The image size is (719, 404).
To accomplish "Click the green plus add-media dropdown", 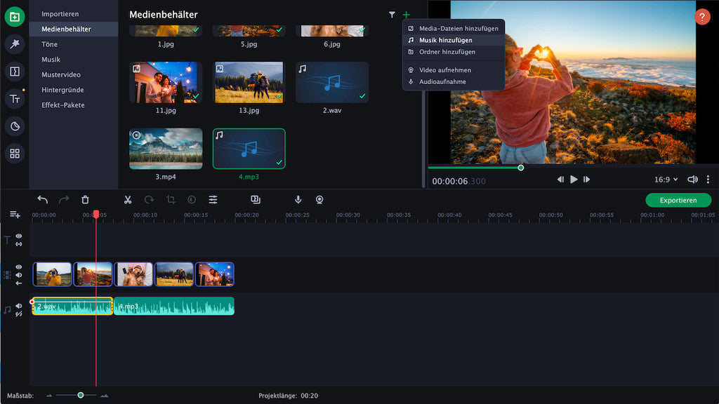I will [x=406, y=15].
